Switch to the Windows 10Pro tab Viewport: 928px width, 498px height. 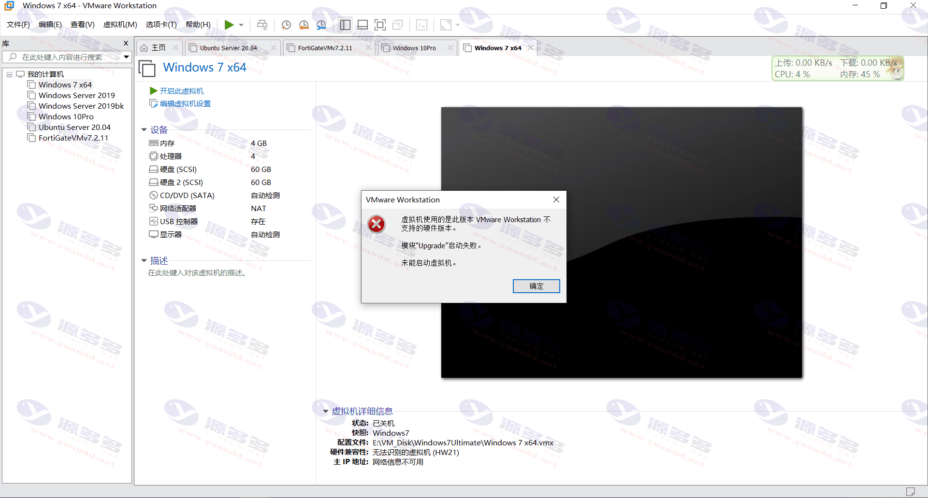(414, 48)
